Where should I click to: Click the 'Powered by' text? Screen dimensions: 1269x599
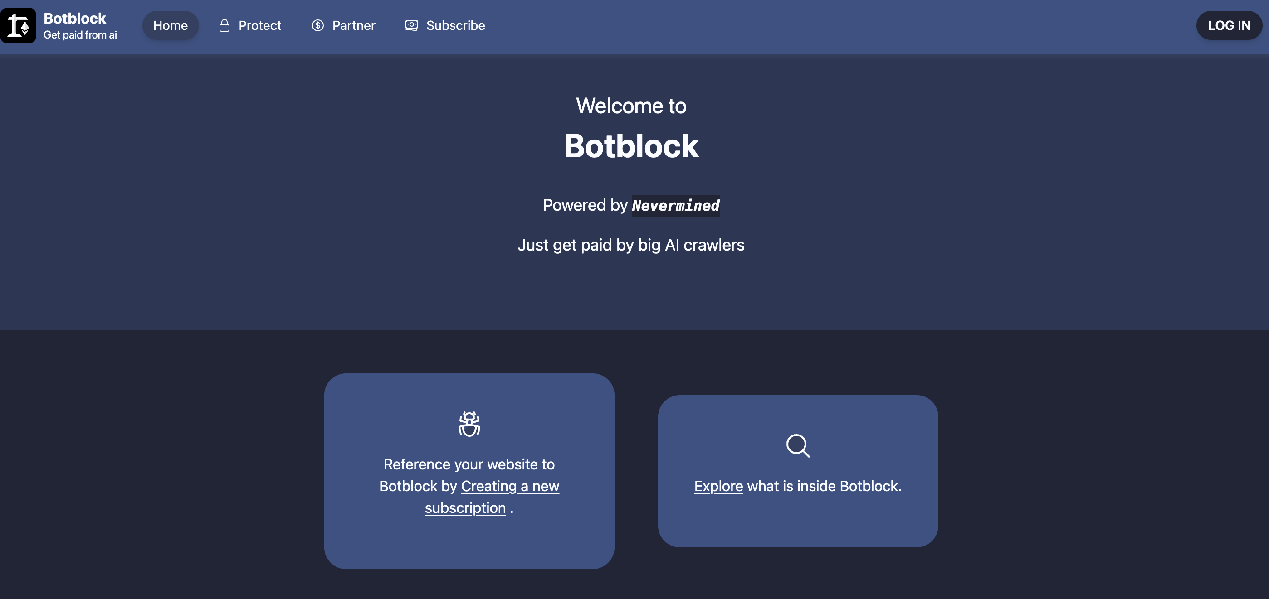coord(585,205)
